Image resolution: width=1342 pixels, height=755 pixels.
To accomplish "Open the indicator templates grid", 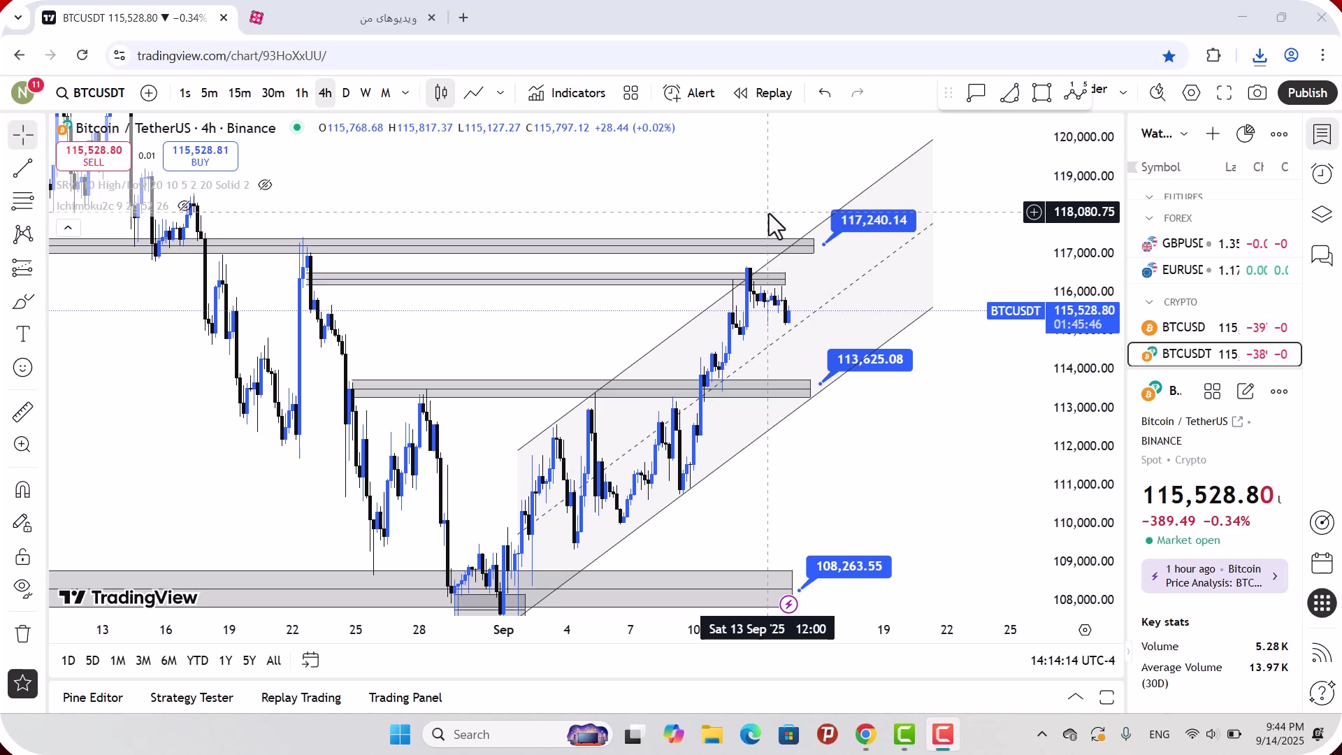I will [x=631, y=93].
